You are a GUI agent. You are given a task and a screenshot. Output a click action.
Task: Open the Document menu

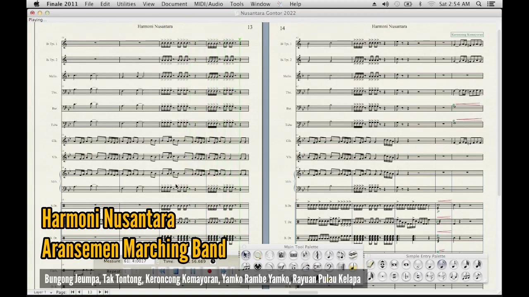(174, 4)
